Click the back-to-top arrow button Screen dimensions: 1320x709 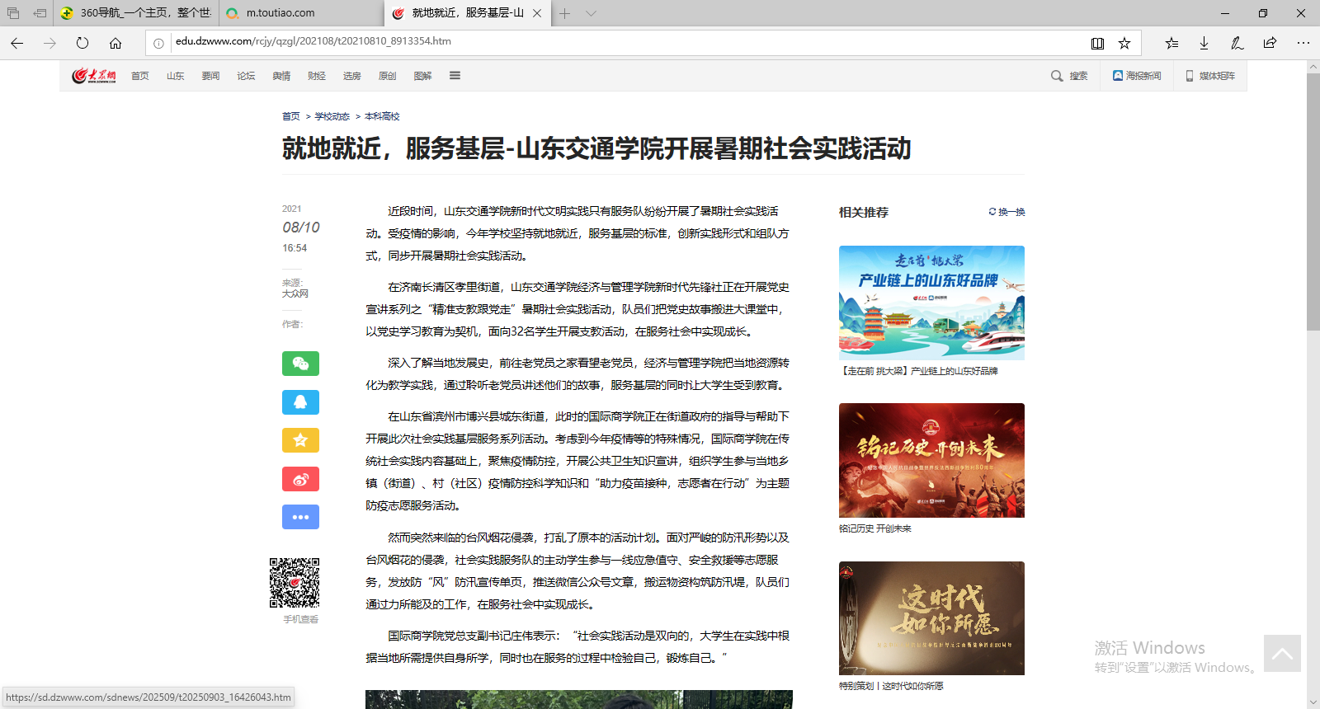1282,653
